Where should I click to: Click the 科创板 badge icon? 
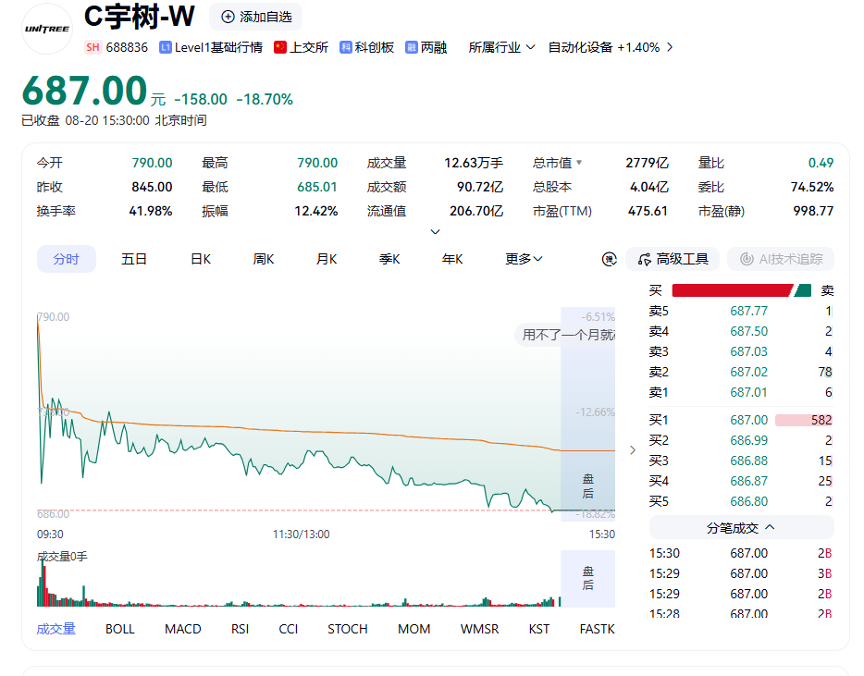pyautogui.click(x=345, y=47)
